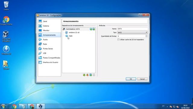This screenshot has height=109, width=193.
Task: Click the second Chrome icon with user badge in taskbar
Action: (x=32, y=106)
